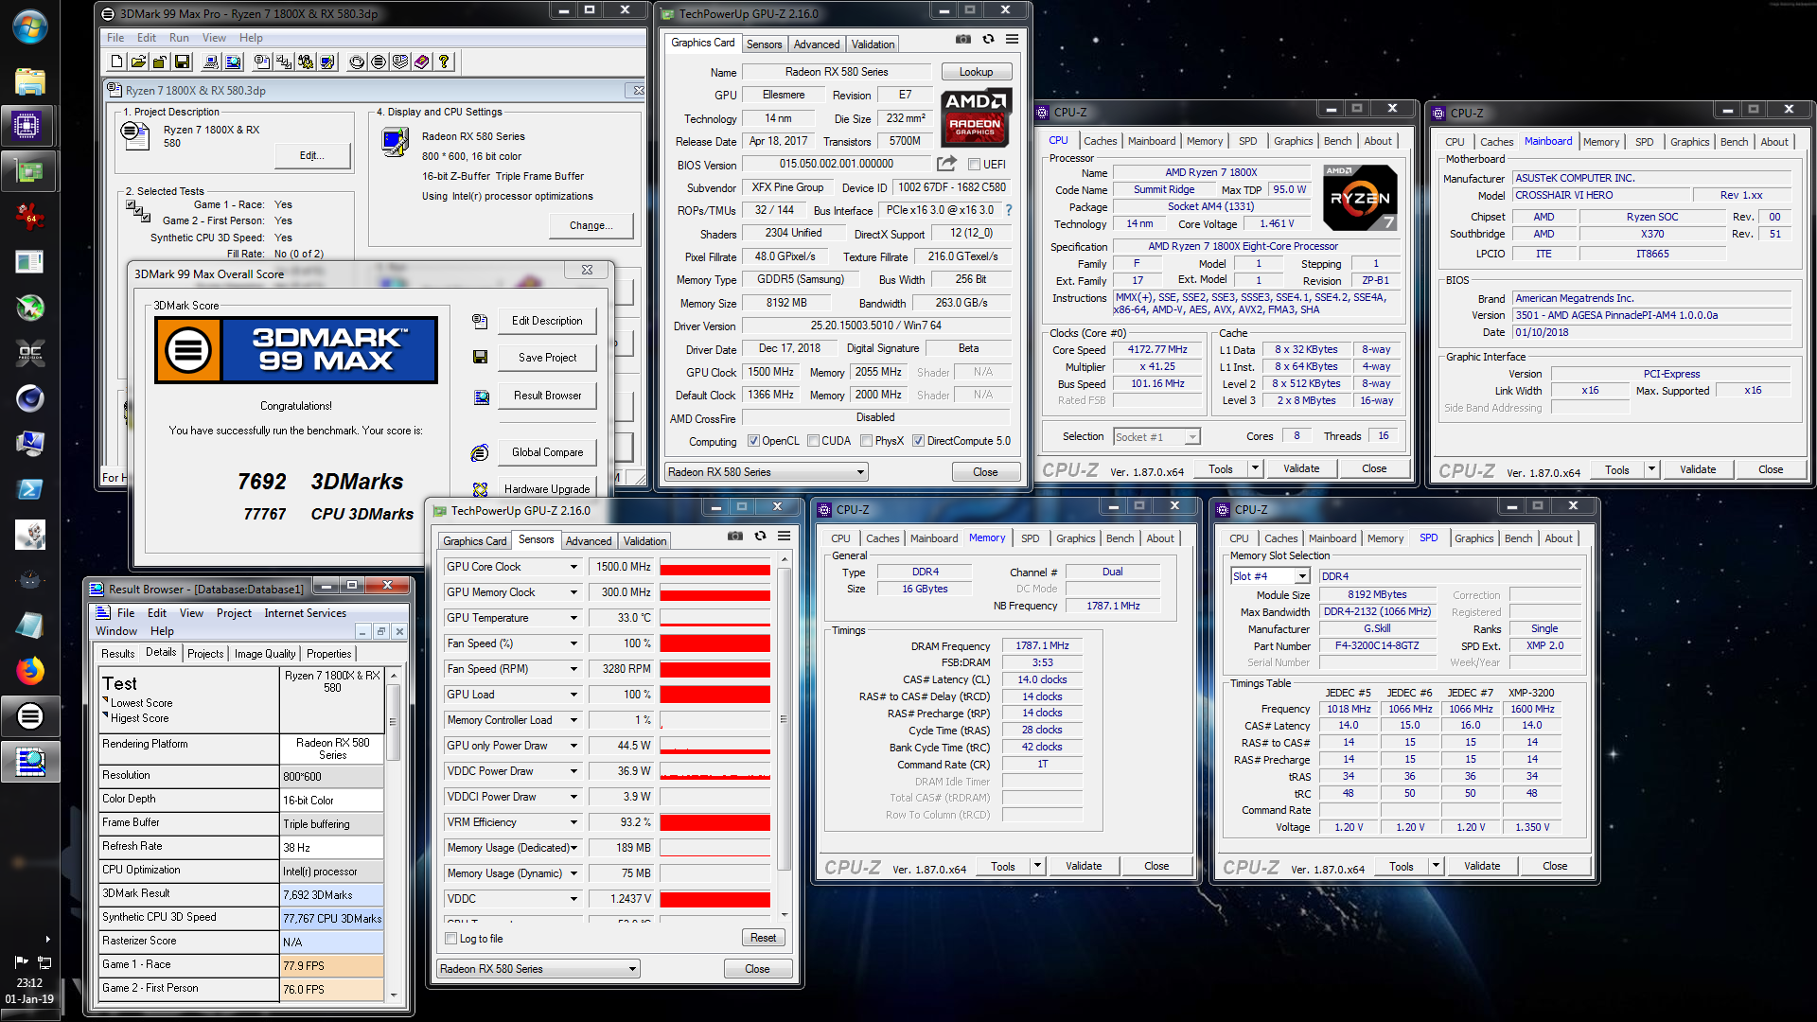Open hamburger menu in GPU-Z Graphics Card window
The height and width of the screenshot is (1022, 1817).
[x=1012, y=39]
